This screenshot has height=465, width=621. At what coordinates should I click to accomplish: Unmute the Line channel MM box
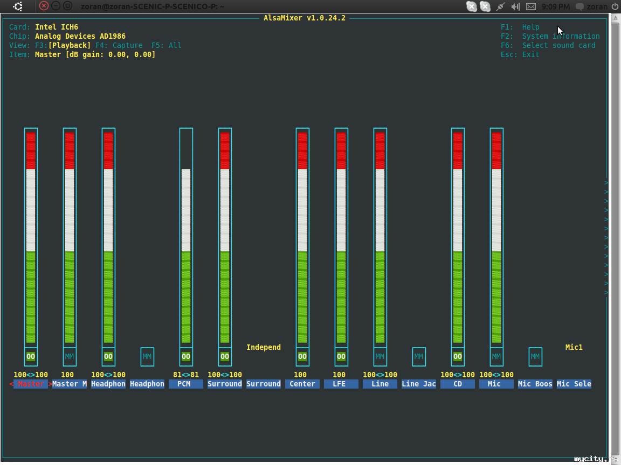tap(380, 356)
